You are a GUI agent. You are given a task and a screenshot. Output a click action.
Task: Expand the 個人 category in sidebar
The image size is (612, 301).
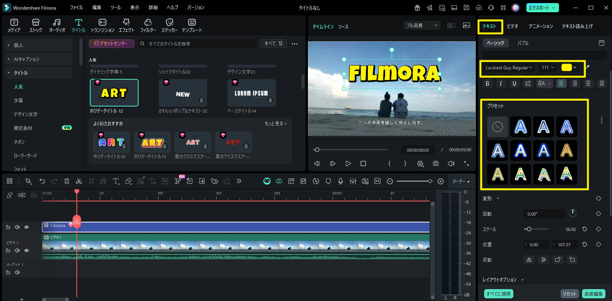(8, 45)
